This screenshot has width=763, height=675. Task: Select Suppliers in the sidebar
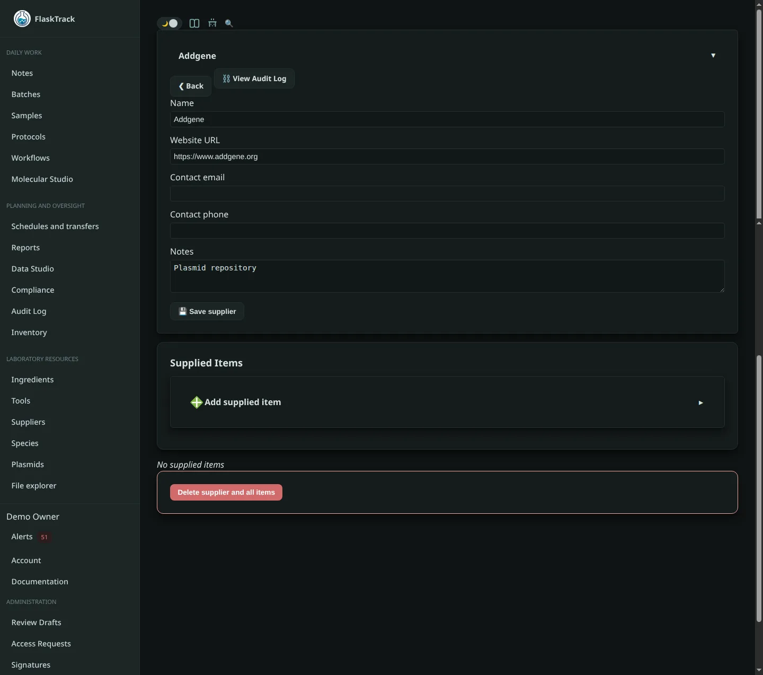point(28,422)
